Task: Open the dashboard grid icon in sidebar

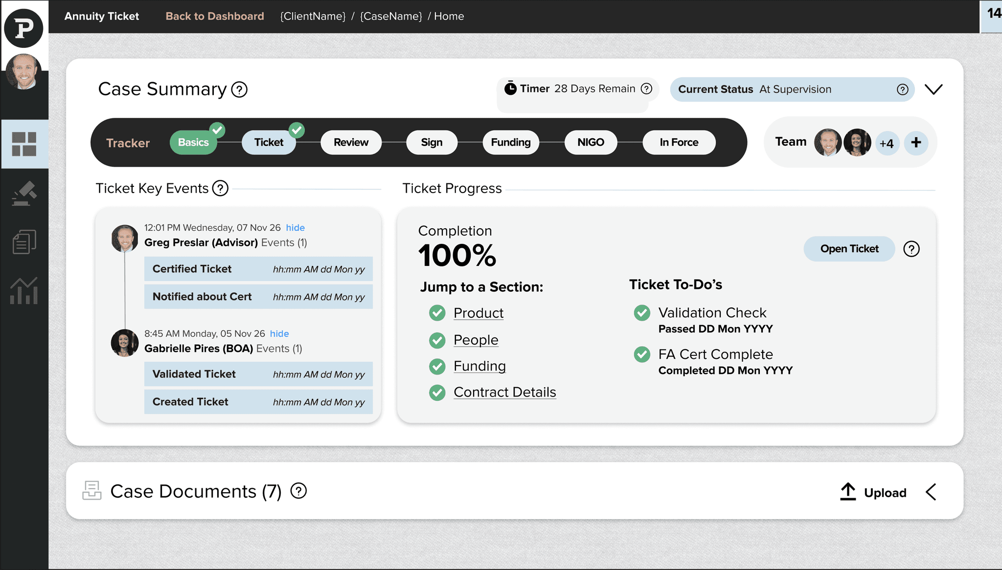Action: click(x=24, y=144)
